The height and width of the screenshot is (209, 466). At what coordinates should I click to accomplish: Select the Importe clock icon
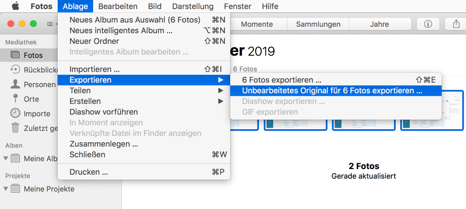[15, 113]
